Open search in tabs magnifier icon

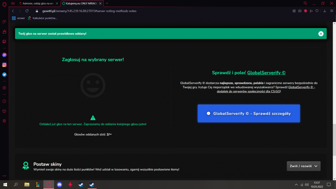pos(305,3)
